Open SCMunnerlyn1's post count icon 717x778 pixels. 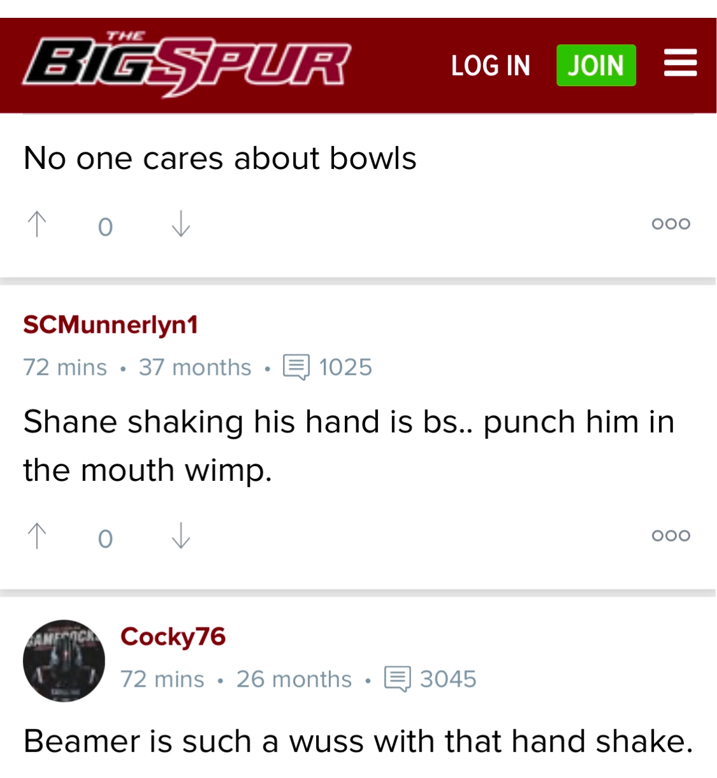[296, 367]
